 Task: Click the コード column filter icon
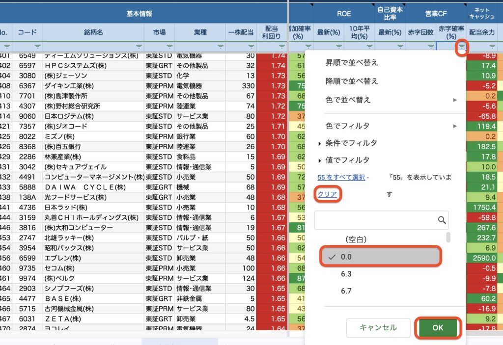[37, 47]
